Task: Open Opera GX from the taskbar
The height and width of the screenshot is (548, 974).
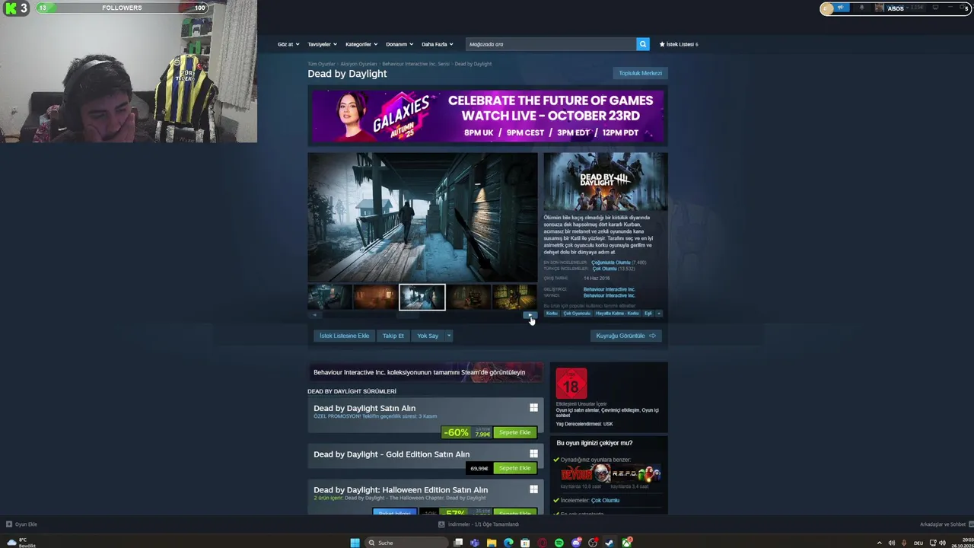Action: tap(543, 543)
